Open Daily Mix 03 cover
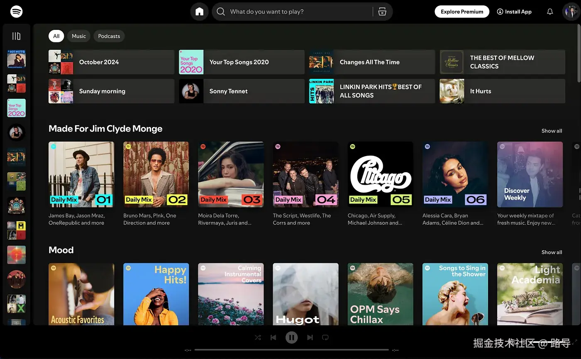This screenshot has width=581, height=359. point(231,174)
